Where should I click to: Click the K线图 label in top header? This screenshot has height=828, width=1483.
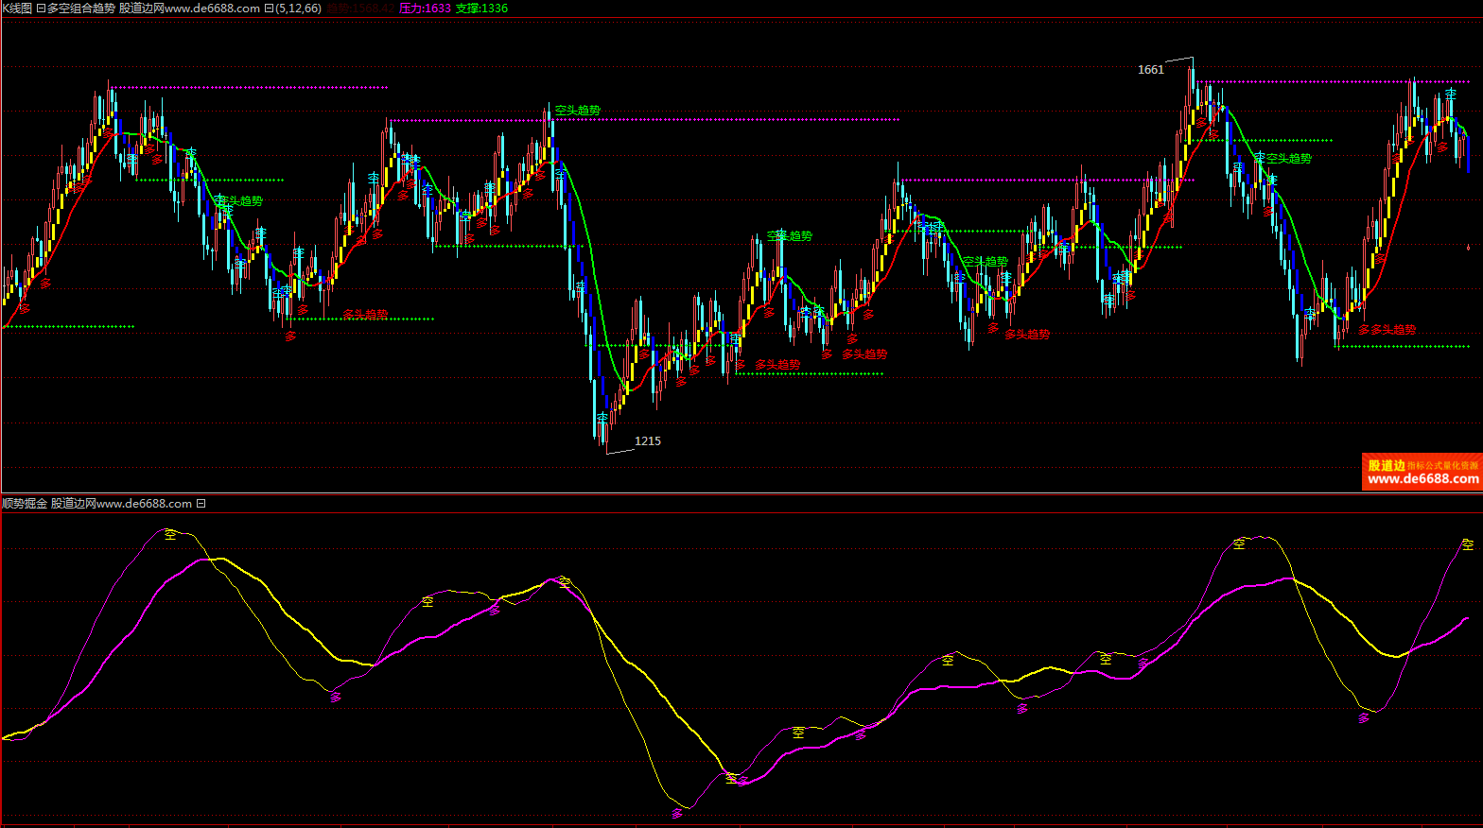coord(17,9)
